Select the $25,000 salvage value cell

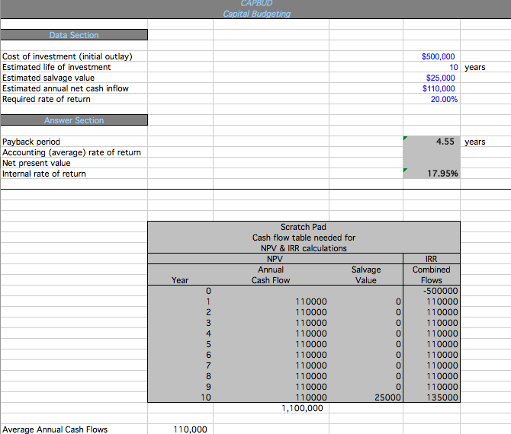[432, 78]
